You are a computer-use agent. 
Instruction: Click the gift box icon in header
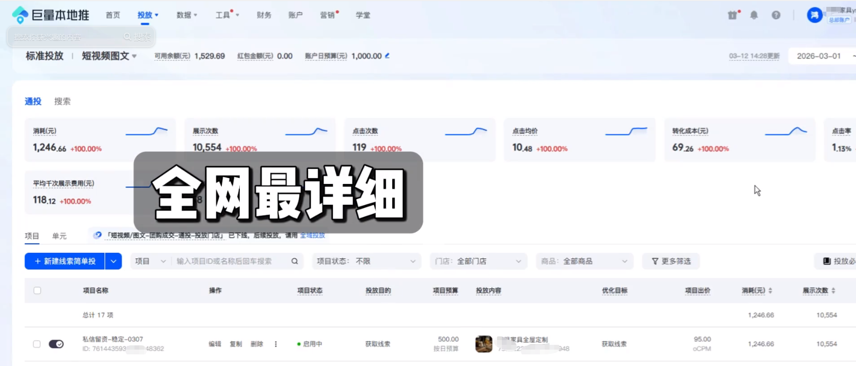tap(732, 15)
